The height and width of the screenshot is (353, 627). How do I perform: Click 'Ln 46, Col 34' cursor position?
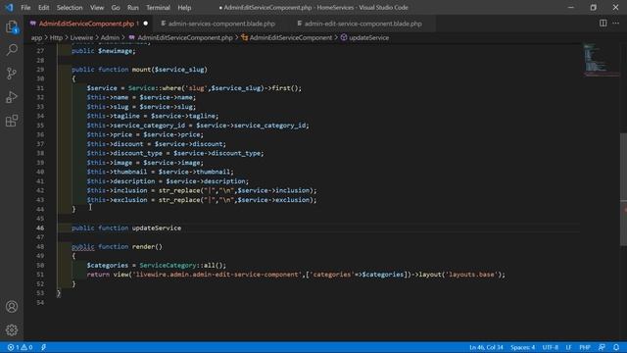(x=486, y=347)
